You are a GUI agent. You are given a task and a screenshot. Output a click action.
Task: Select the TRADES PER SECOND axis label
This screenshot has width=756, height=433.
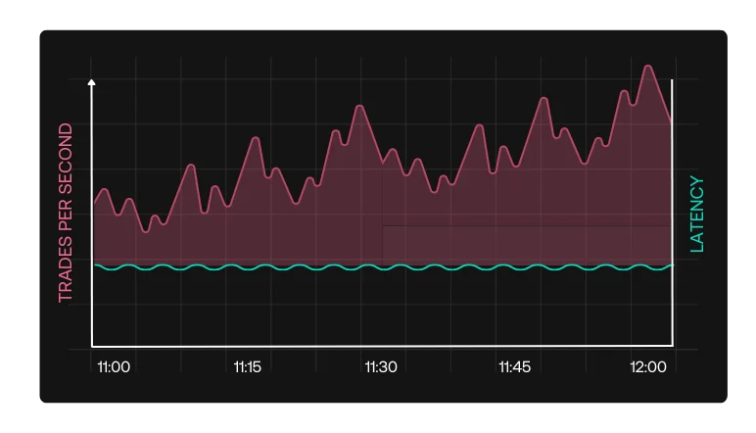[65, 213]
